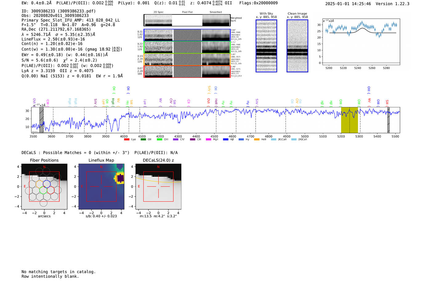Click the Obs: 20200820v011_3009386233 line
The image size is (431, 293).
pos(55,16)
